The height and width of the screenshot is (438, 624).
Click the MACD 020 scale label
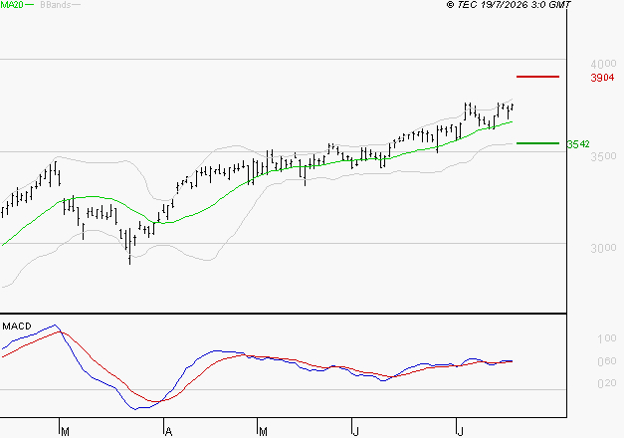(x=607, y=383)
